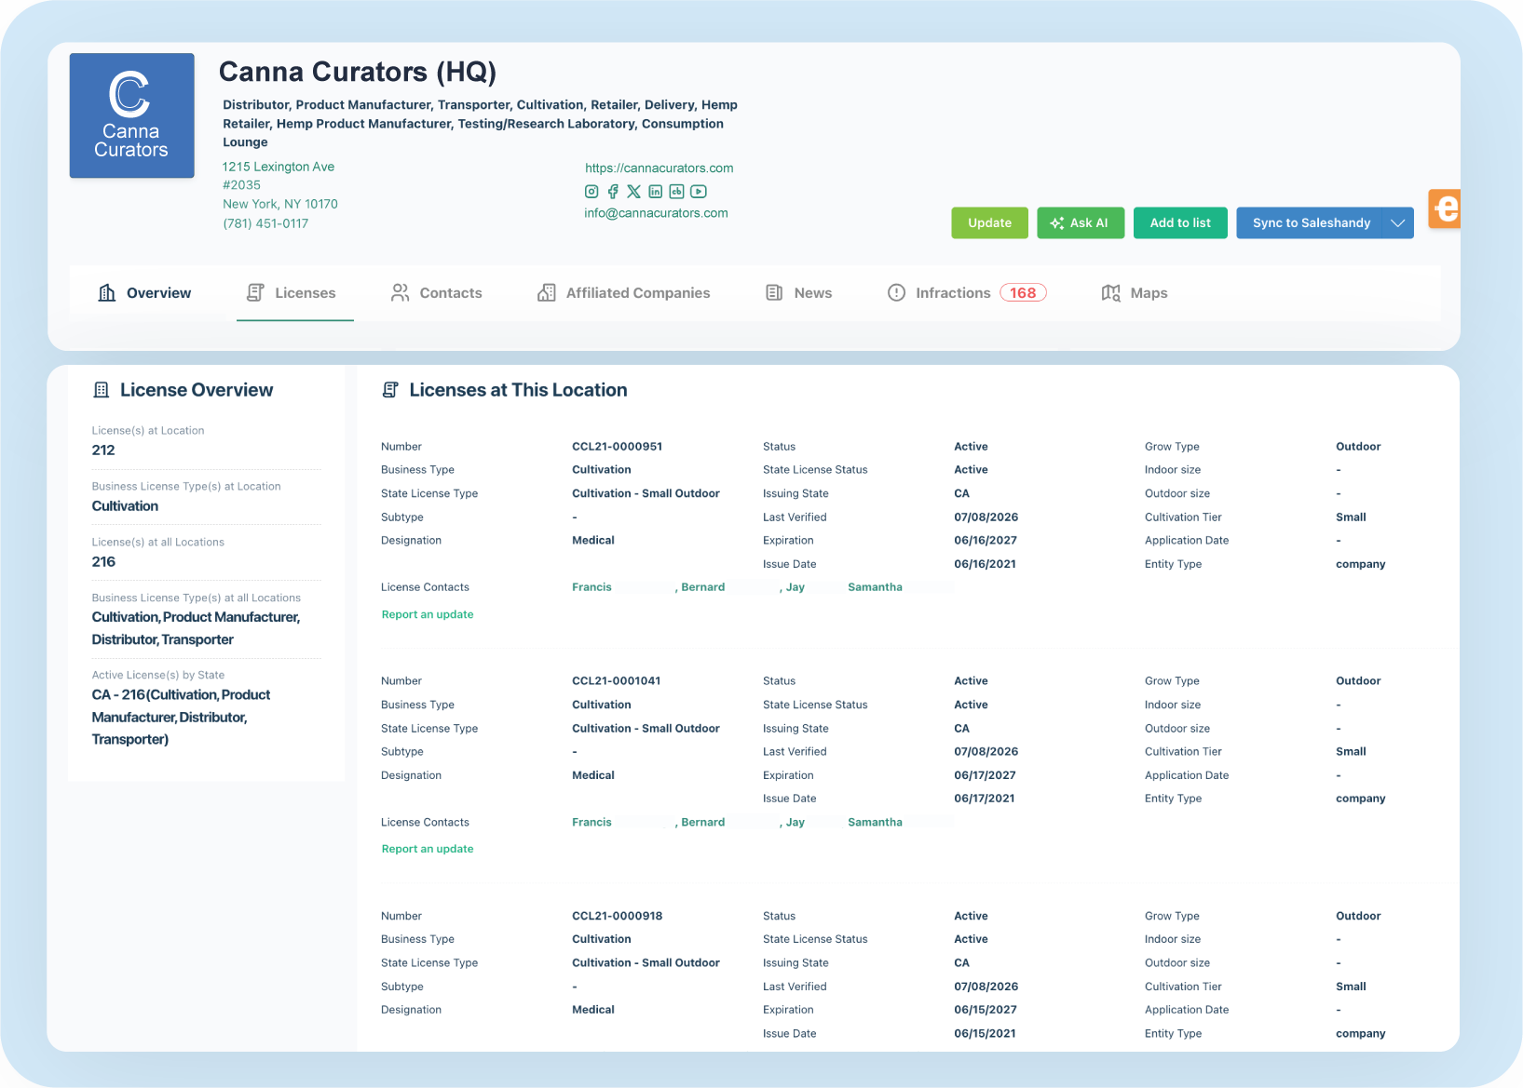Report an update for license CCL21-0000951
1523x1088 pixels.
(x=428, y=614)
